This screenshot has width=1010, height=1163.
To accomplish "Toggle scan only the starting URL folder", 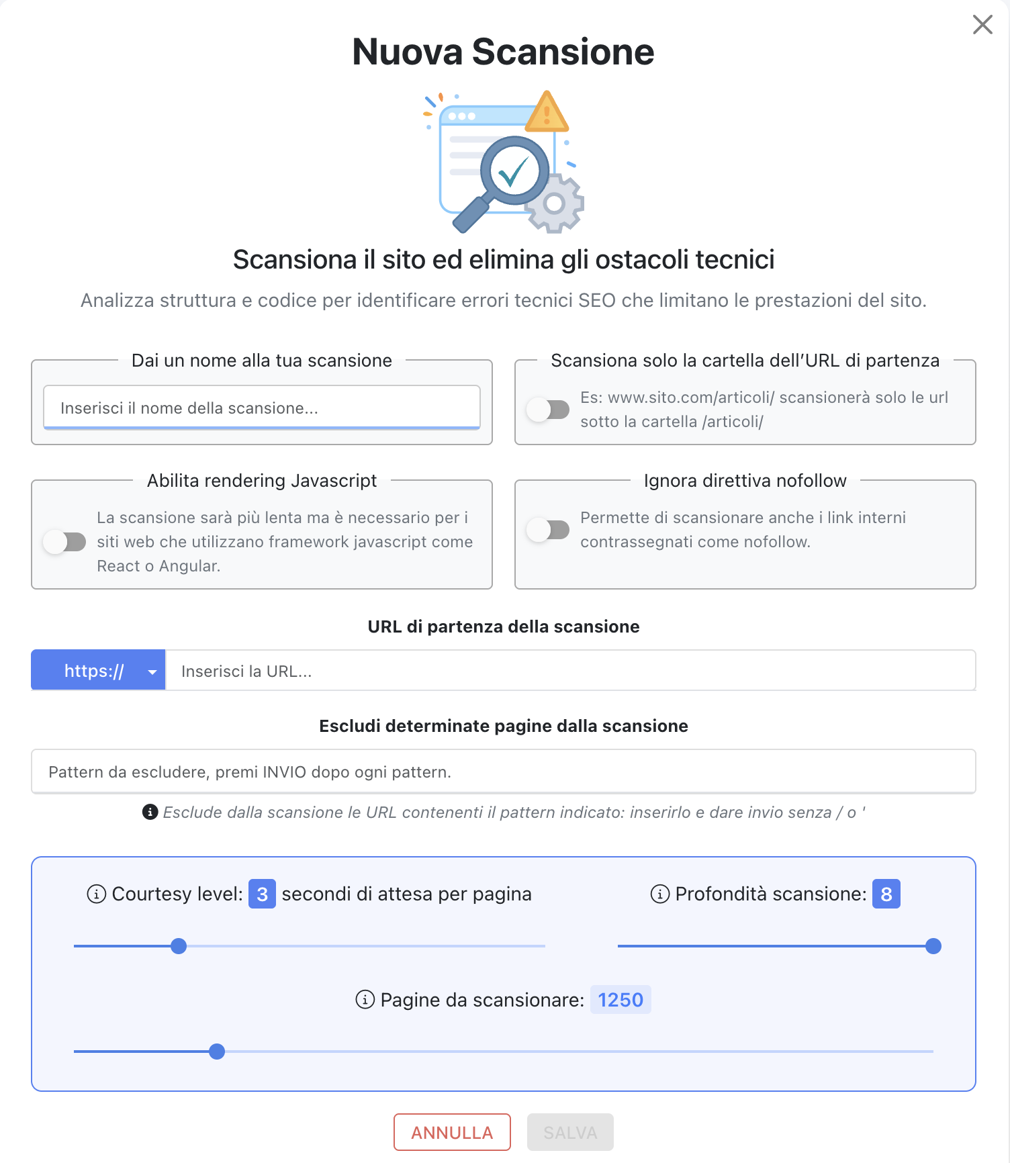I will pyautogui.click(x=547, y=409).
